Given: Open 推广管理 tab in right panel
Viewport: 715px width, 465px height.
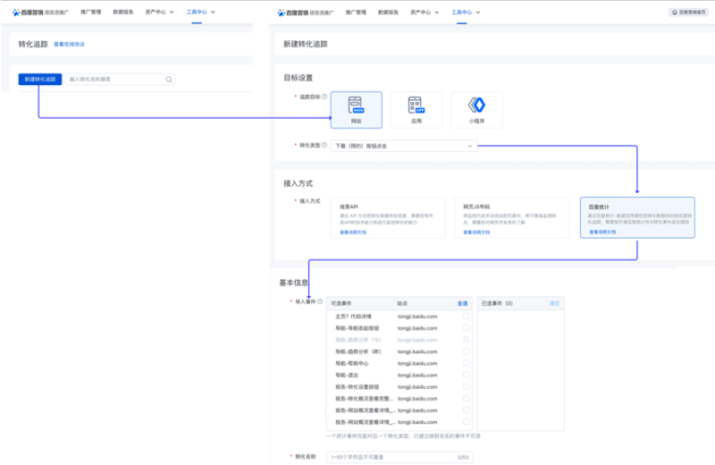Looking at the screenshot, I should 356,13.
